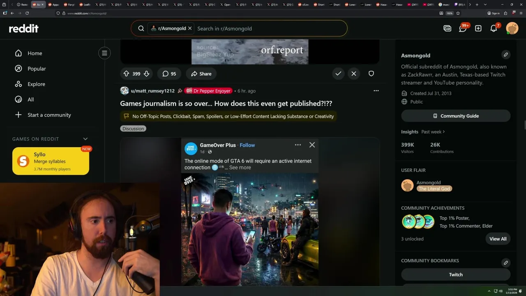The width and height of the screenshot is (526, 296).
Task: Collapse the Games on Reddit section
Action: click(85, 139)
